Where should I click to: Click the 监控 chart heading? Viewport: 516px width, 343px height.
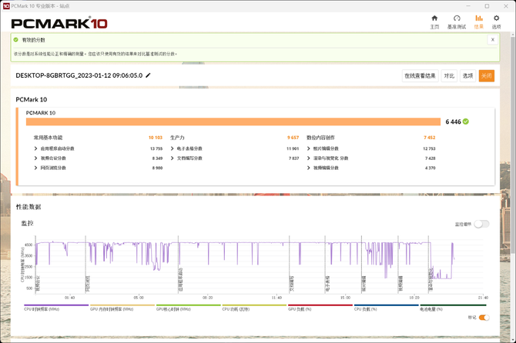click(x=27, y=223)
